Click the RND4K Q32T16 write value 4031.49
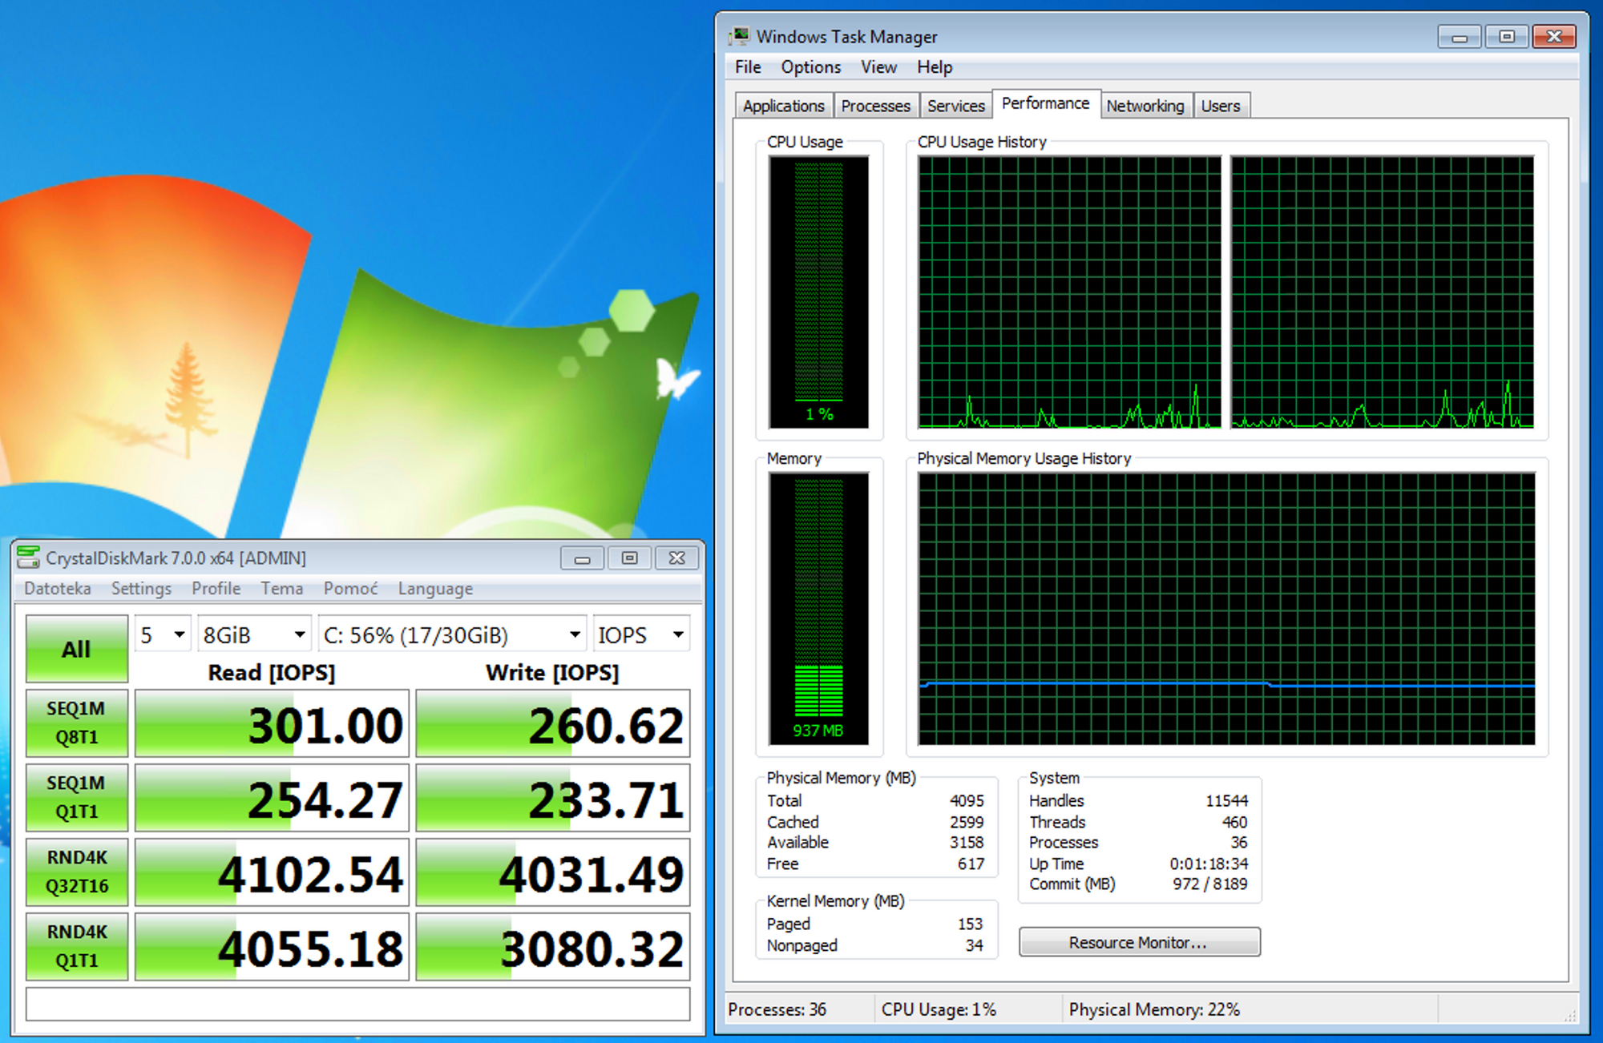Viewport: 1603px width, 1043px height. pos(553,872)
